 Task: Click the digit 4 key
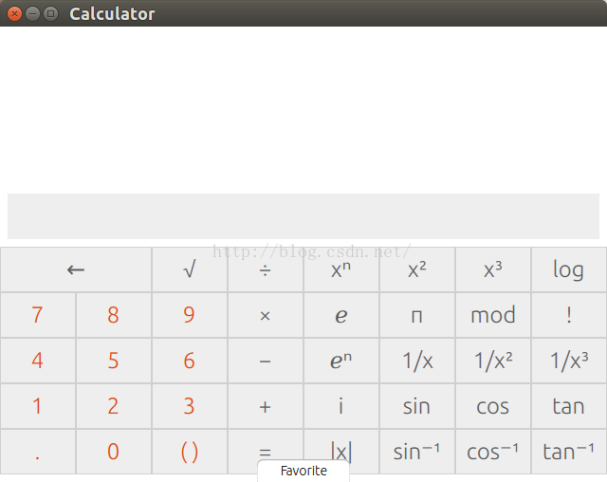pos(38,361)
